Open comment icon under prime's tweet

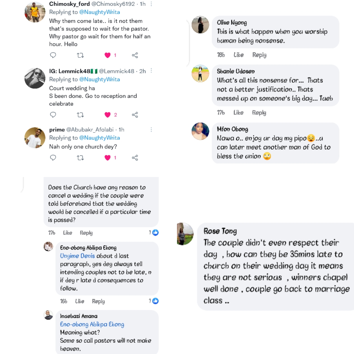[53, 158]
